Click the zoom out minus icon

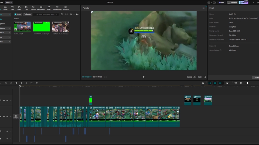coord(241,83)
